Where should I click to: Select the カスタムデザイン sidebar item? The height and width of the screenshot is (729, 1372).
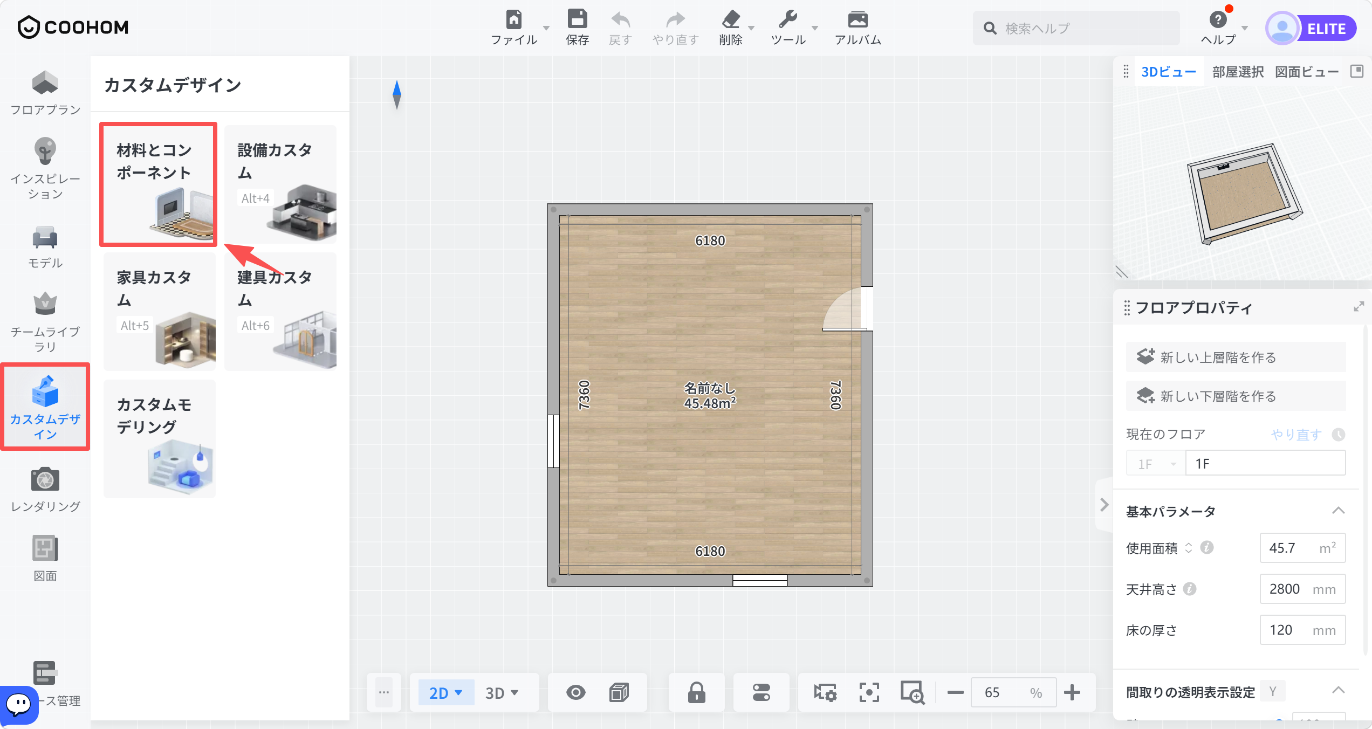point(45,407)
